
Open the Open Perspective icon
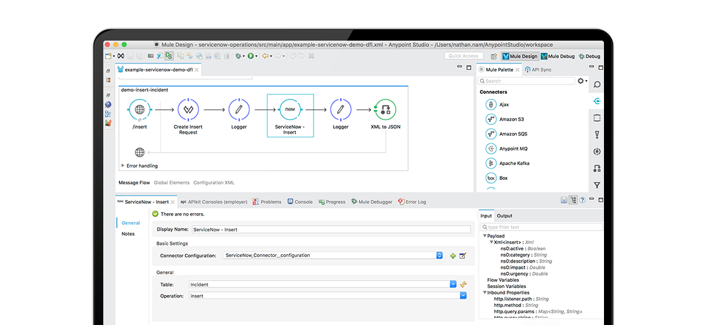point(494,56)
